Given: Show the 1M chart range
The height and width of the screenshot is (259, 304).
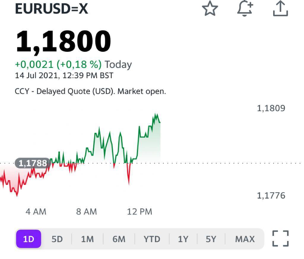Looking at the screenshot, I should click(x=87, y=239).
